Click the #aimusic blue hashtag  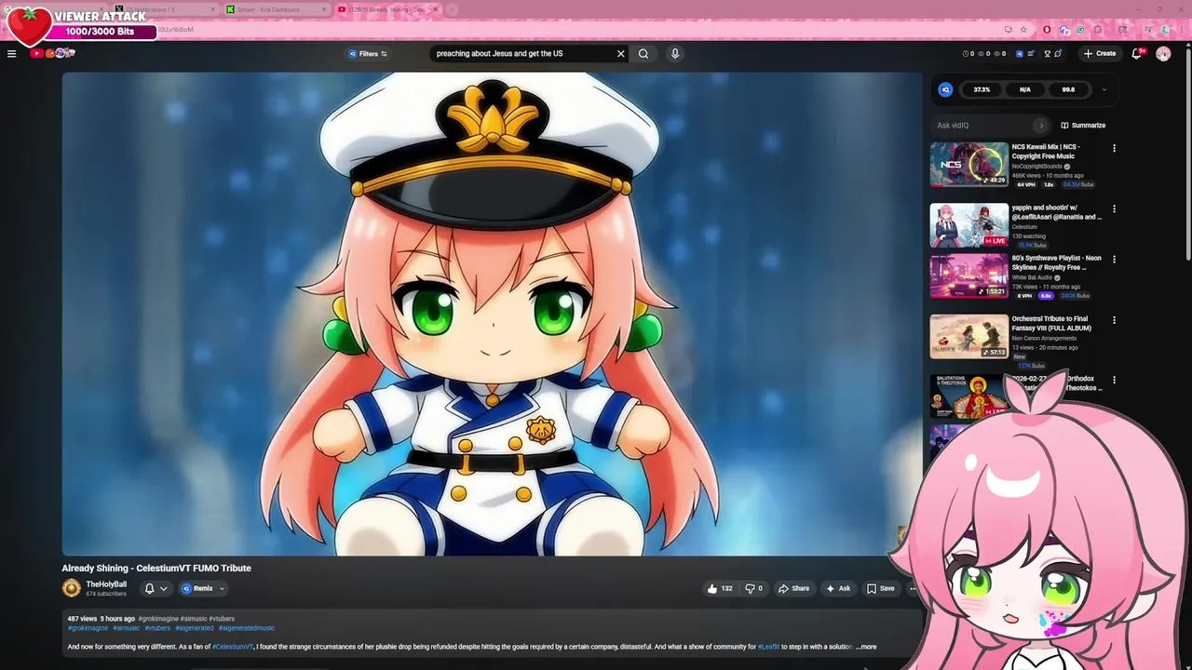127,628
